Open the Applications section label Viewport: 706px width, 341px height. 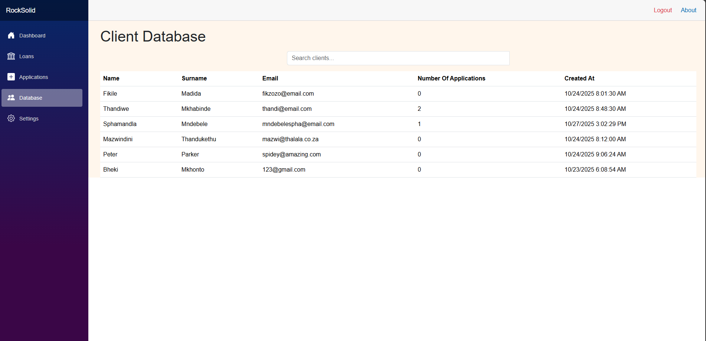click(x=33, y=77)
